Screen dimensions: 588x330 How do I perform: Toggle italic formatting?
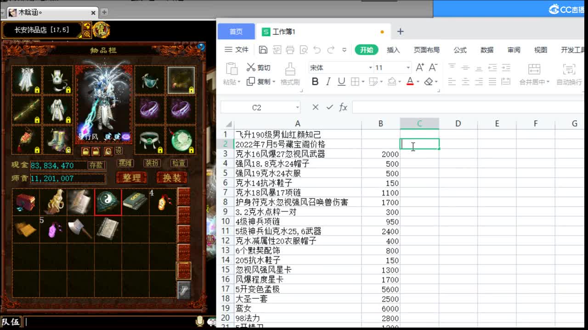328,82
